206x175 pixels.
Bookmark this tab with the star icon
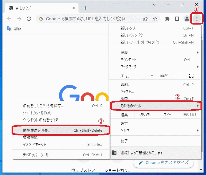155,19
